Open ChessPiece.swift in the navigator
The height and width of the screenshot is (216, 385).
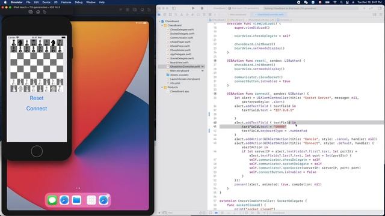(180, 46)
